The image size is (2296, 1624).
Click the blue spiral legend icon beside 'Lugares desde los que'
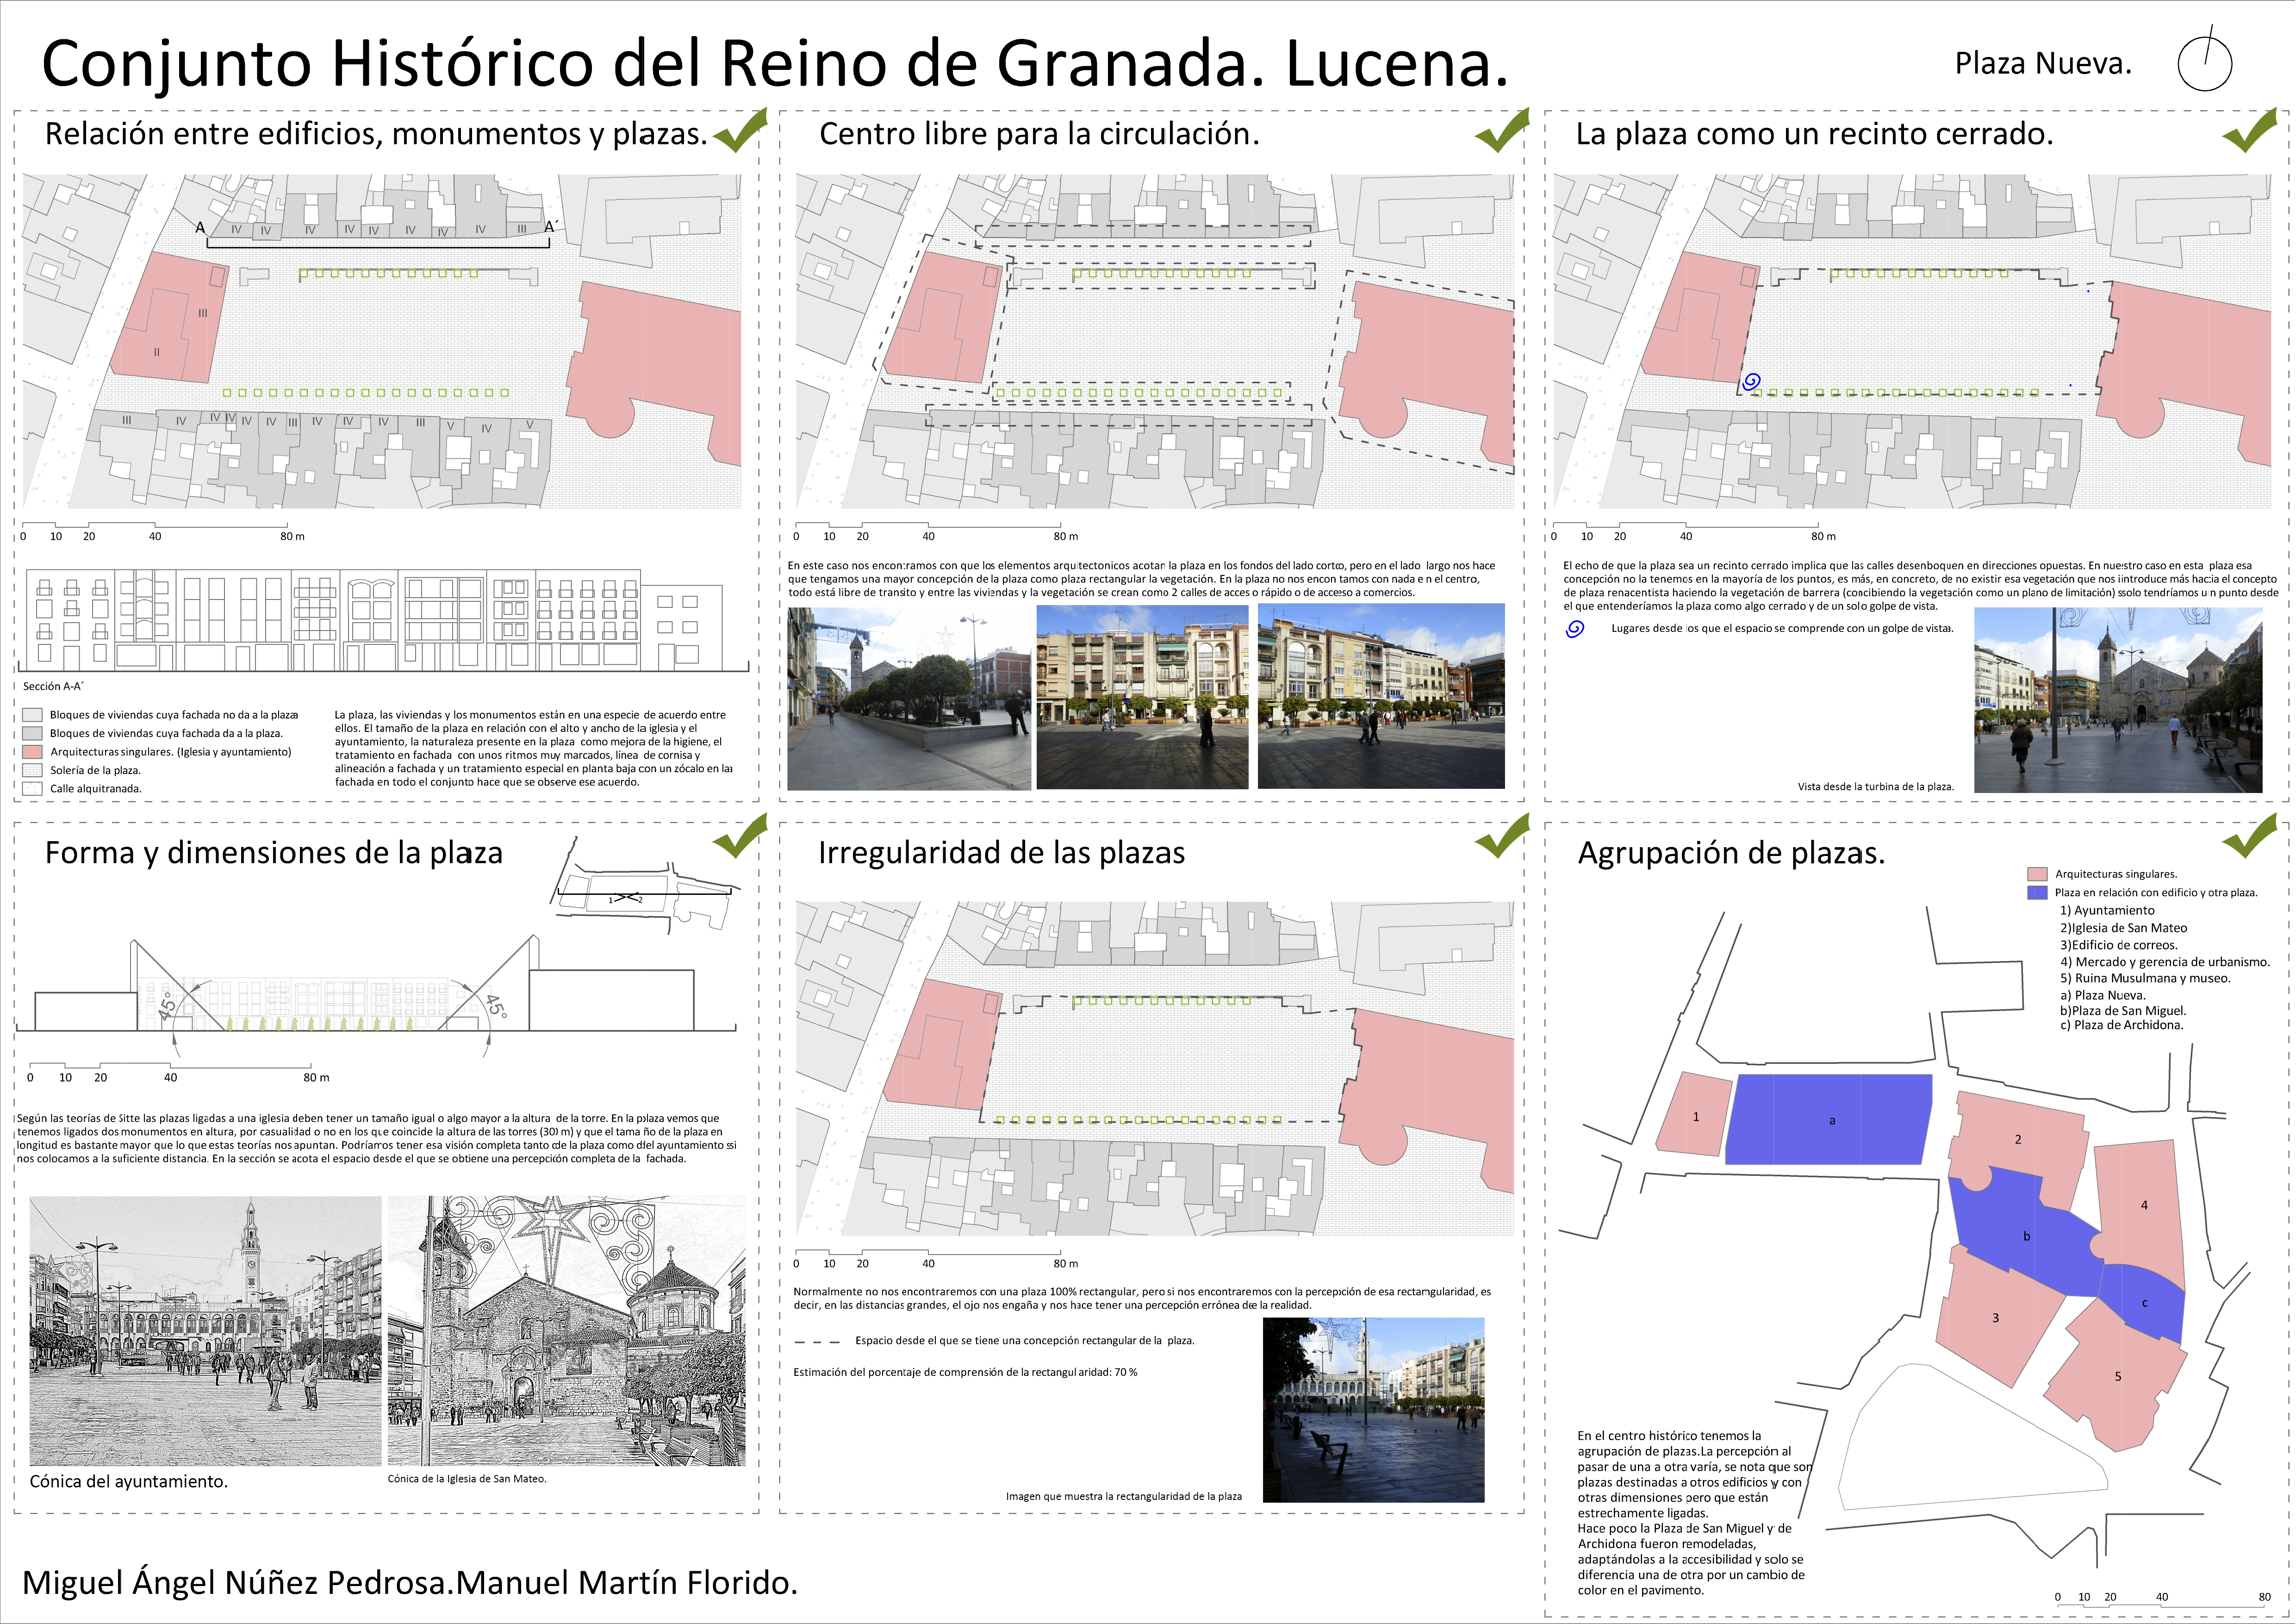point(1574,629)
